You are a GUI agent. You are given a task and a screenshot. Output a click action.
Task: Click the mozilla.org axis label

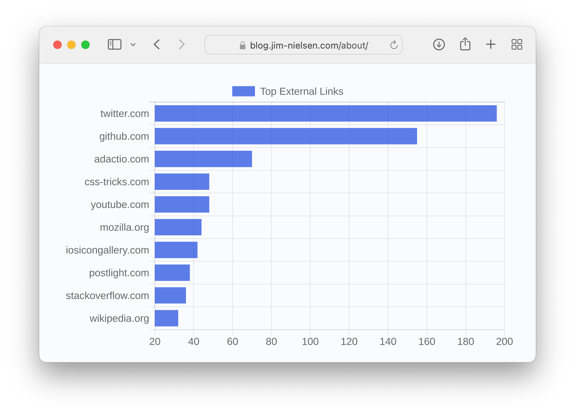[x=124, y=227]
